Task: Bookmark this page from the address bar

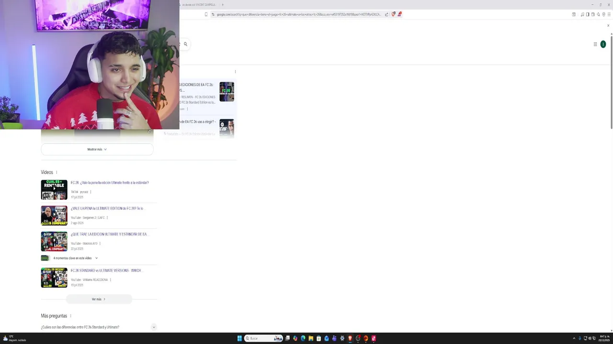Action: tap(206, 14)
